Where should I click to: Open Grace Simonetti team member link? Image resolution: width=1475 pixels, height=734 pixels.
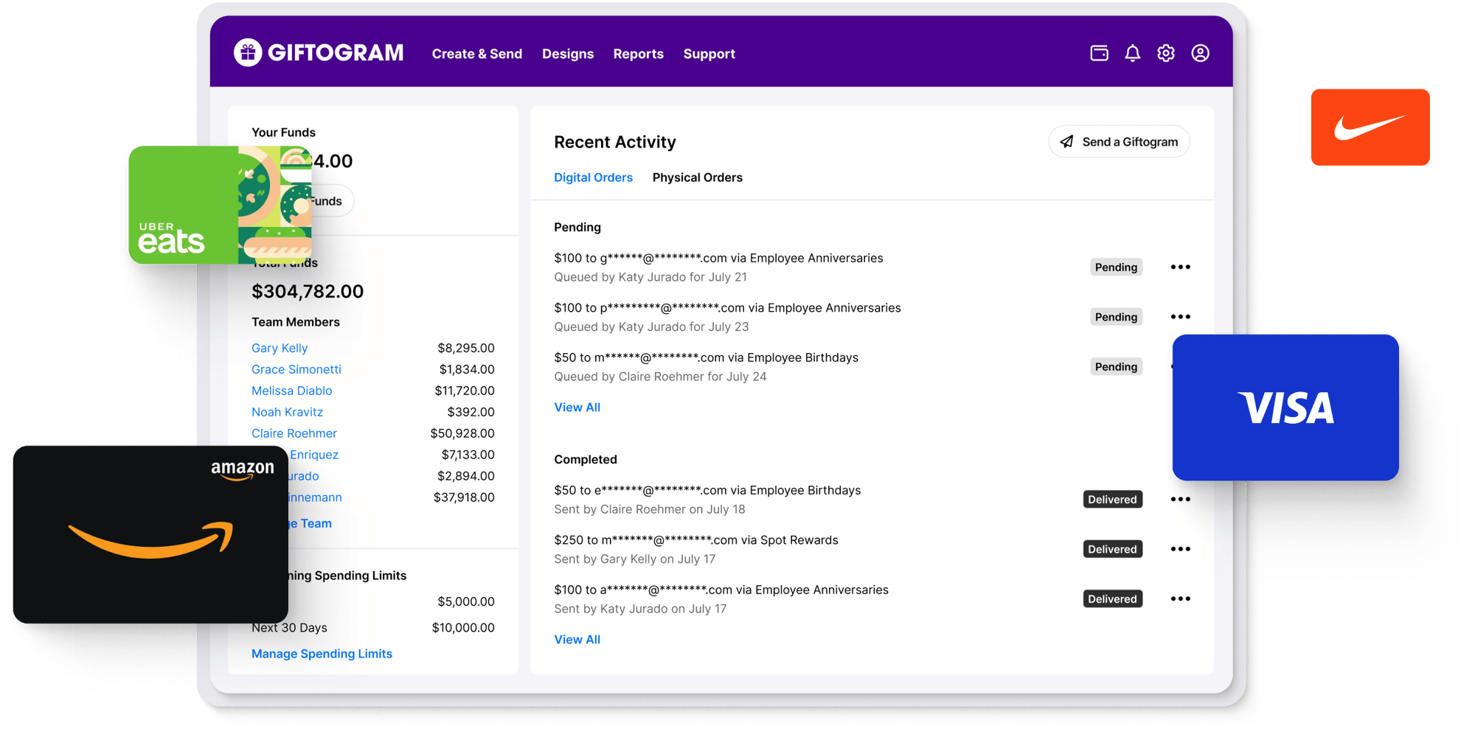pyautogui.click(x=296, y=369)
